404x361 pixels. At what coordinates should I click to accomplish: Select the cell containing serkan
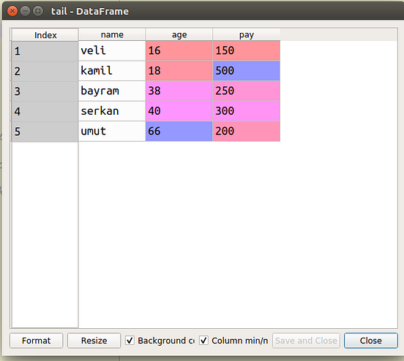[x=112, y=111]
